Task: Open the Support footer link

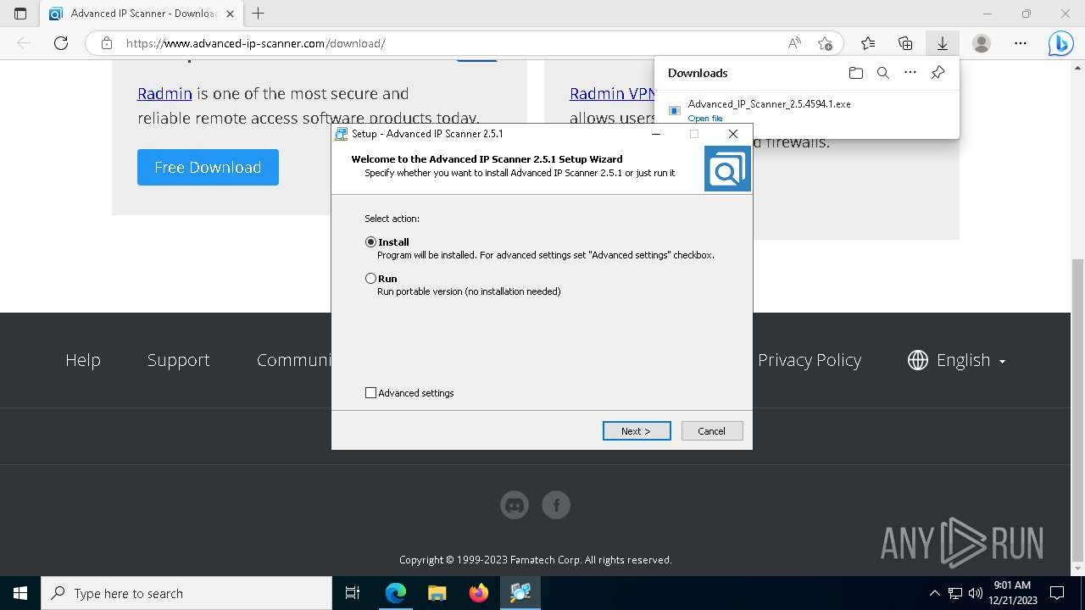Action: [x=178, y=360]
